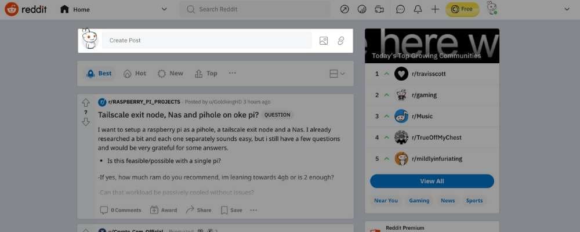
Task: Open the r/RASPBERRY_PI_PROJECTS community link
Action: [144, 101]
